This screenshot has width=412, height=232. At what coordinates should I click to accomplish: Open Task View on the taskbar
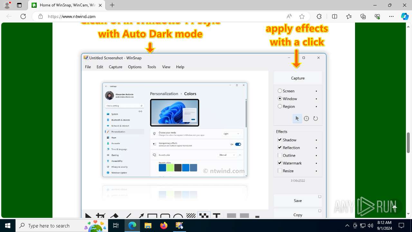pos(116,226)
